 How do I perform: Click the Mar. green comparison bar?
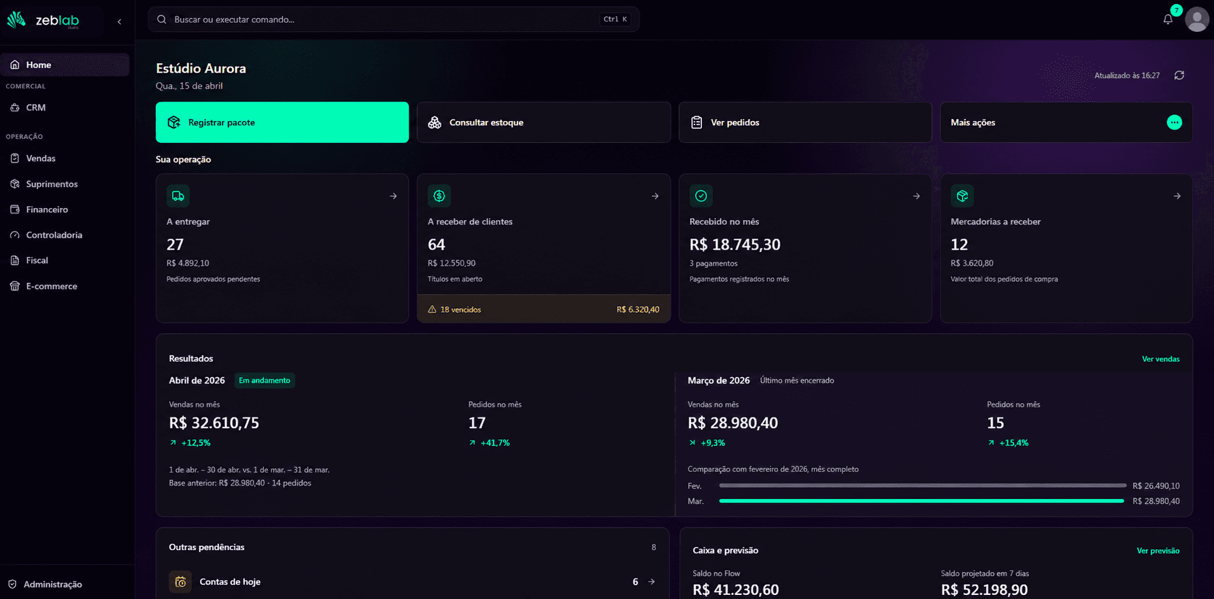[922, 501]
